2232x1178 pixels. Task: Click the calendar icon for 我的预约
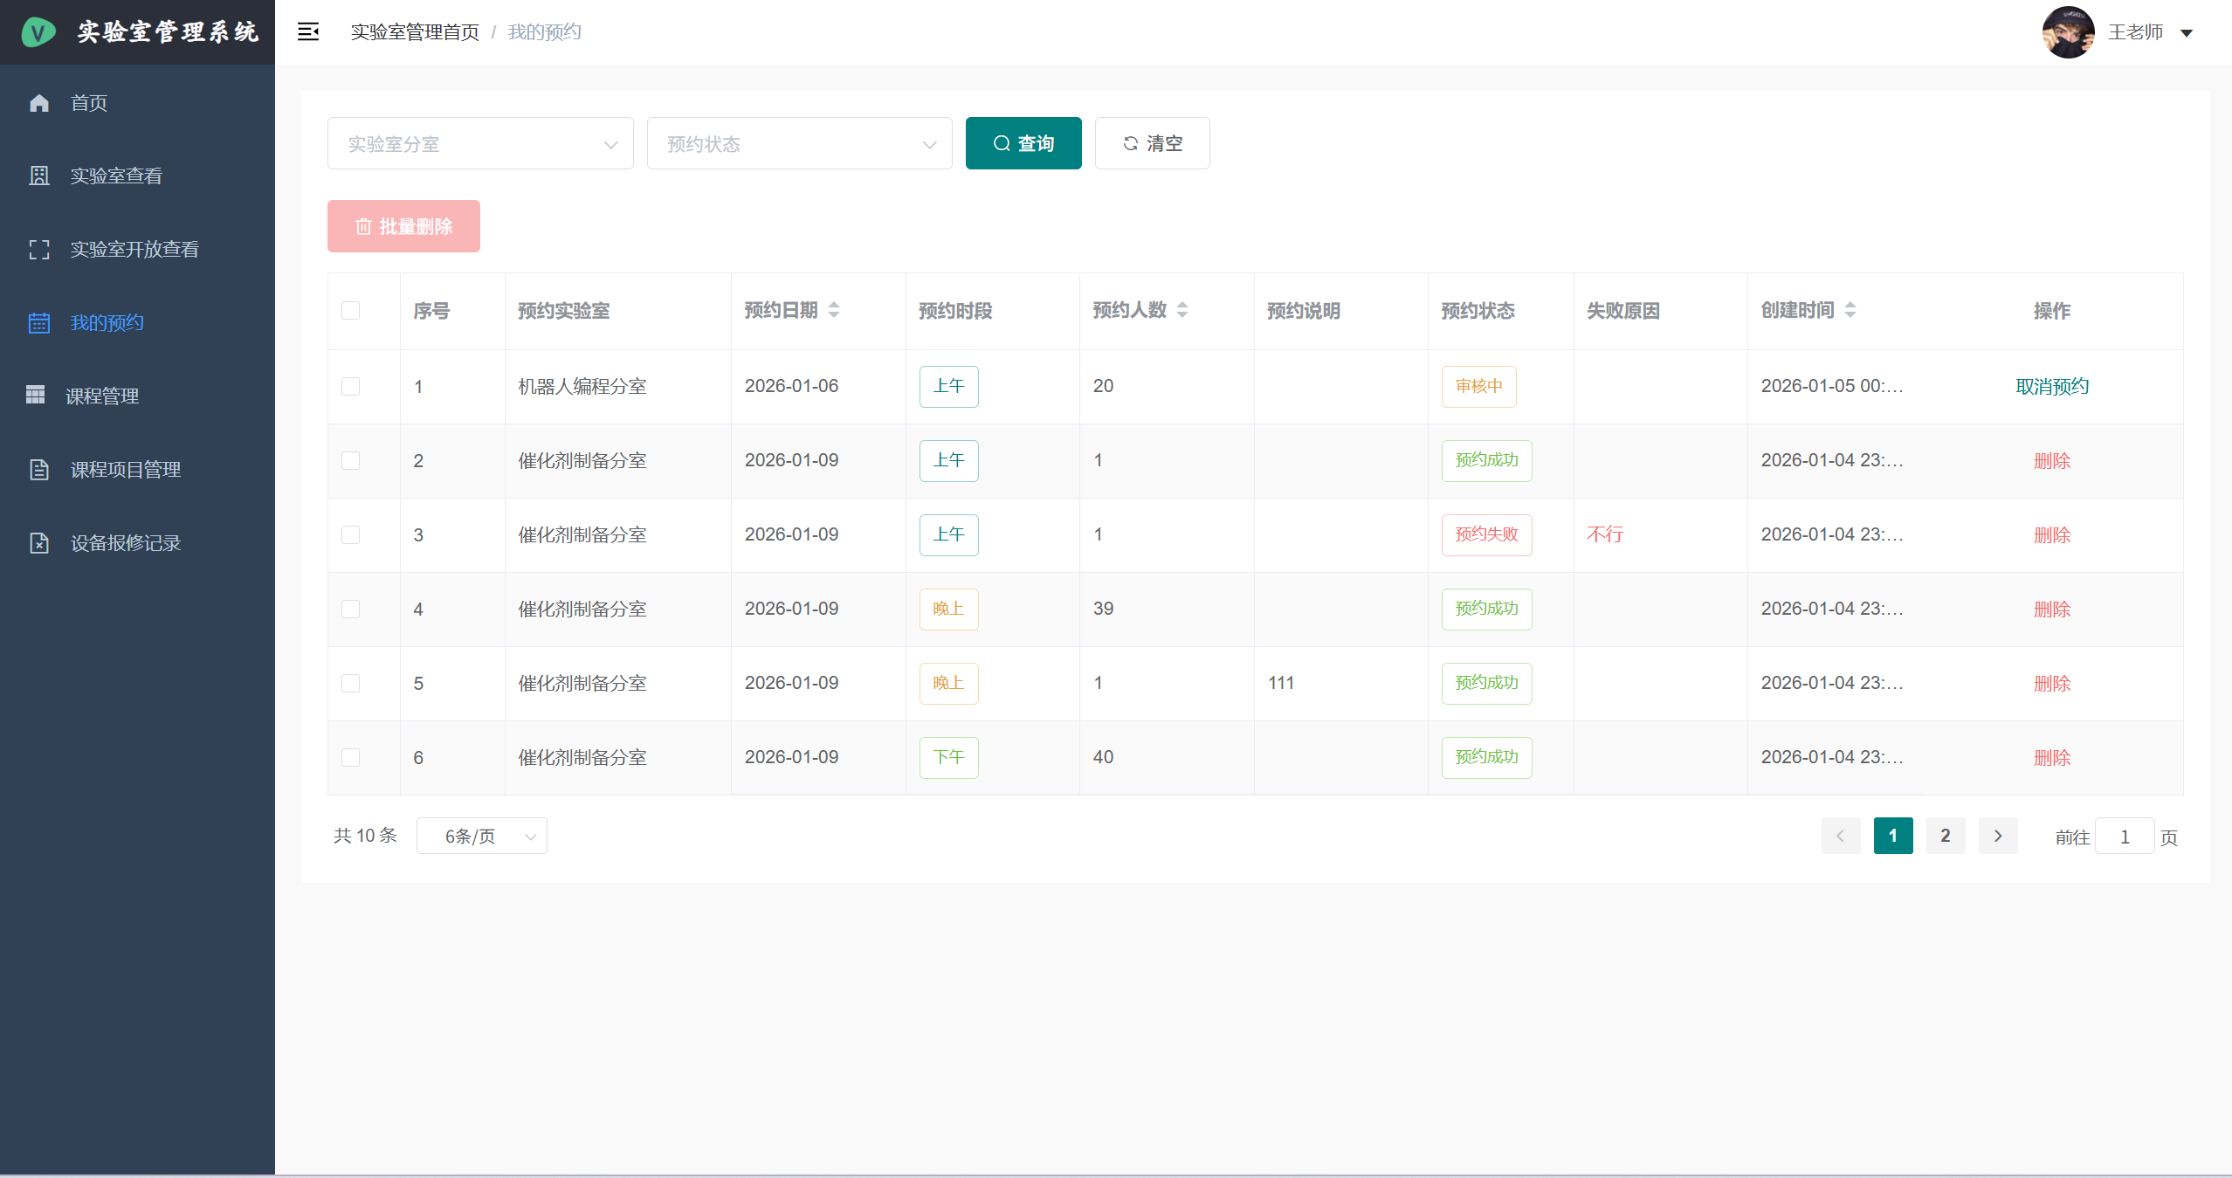point(39,323)
